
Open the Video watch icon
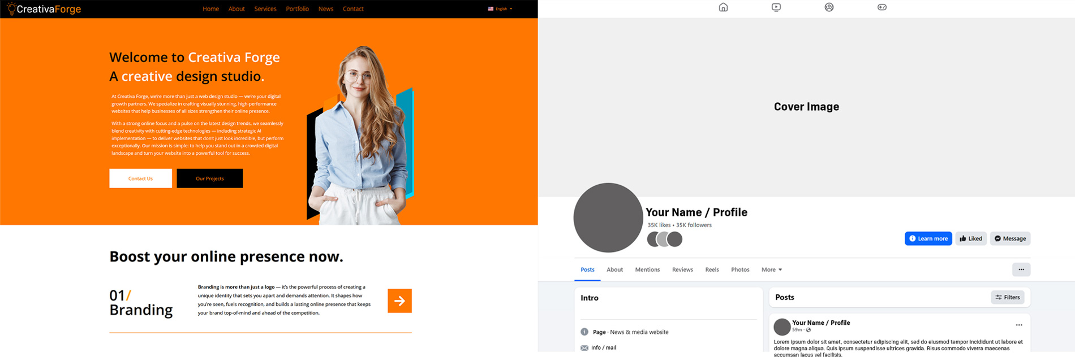click(776, 7)
